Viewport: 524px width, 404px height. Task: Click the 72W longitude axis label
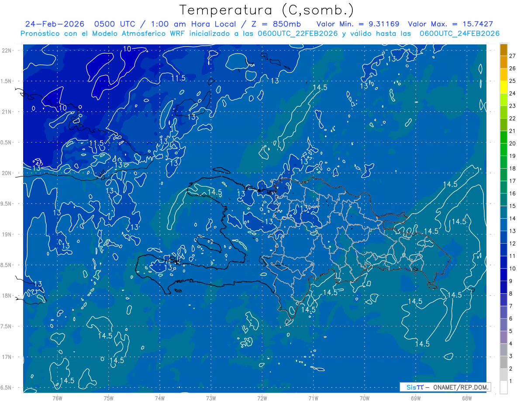[262, 398]
